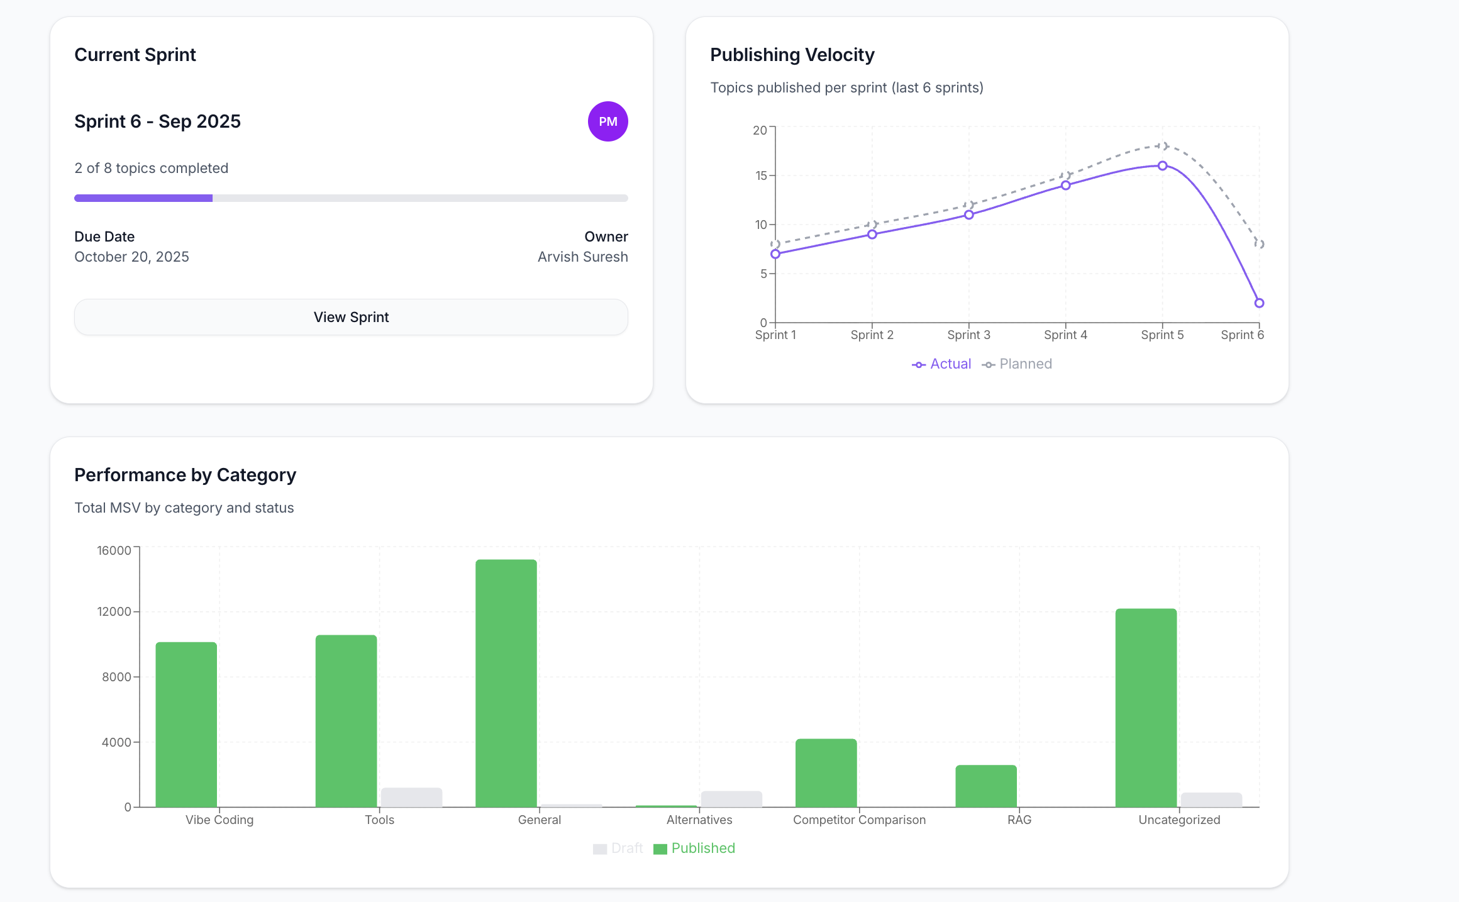Click the Sprint 5 planned dashed marker
The height and width of the screenshot is (902, 1459).
(x=1163, y=146)
